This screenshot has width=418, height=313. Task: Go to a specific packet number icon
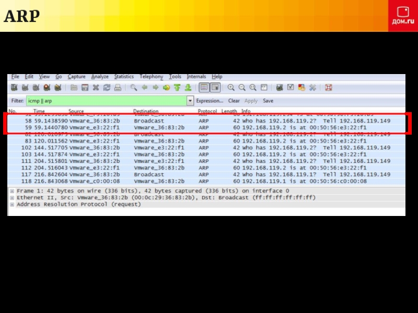tap(166, 88)
